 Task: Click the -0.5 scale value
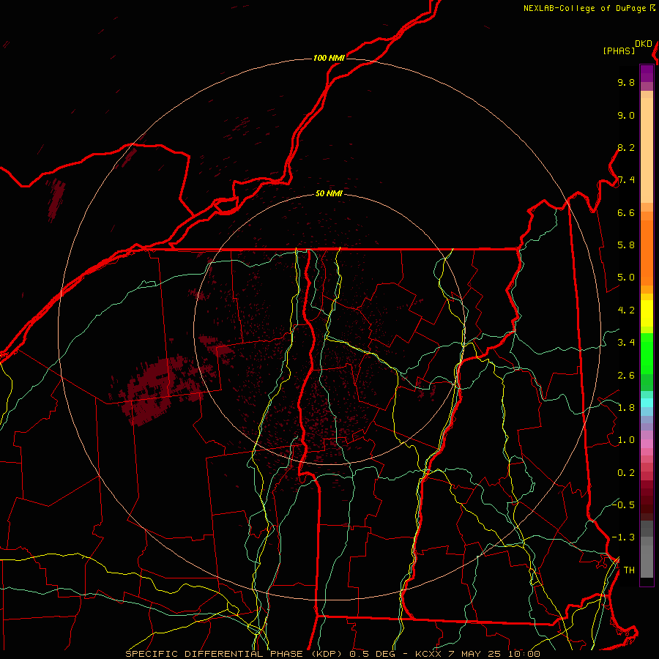[x=623, y=505]
